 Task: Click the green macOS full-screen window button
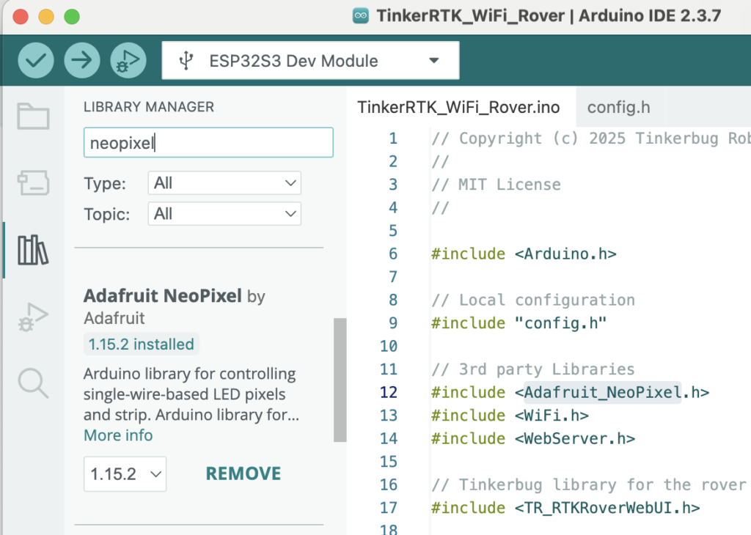pos(72,16)
